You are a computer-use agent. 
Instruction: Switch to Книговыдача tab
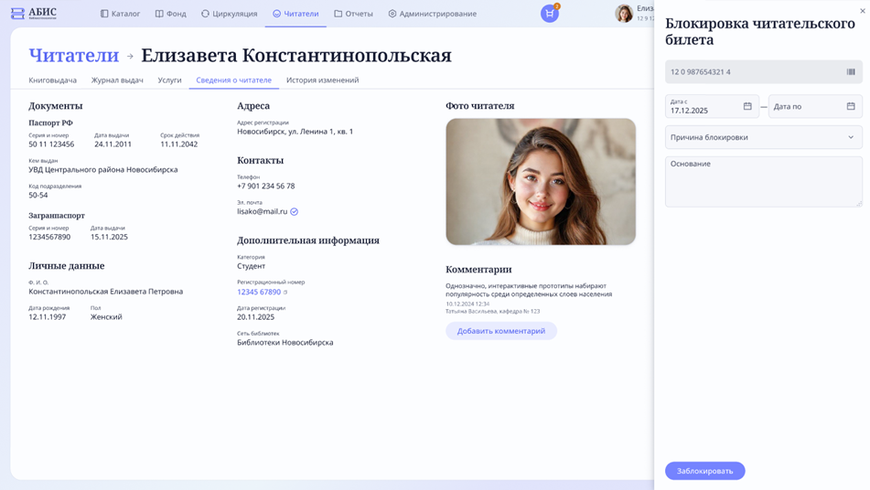[53, 80]
